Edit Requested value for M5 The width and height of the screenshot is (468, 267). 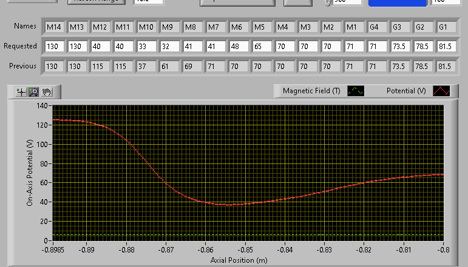(262, 47)
